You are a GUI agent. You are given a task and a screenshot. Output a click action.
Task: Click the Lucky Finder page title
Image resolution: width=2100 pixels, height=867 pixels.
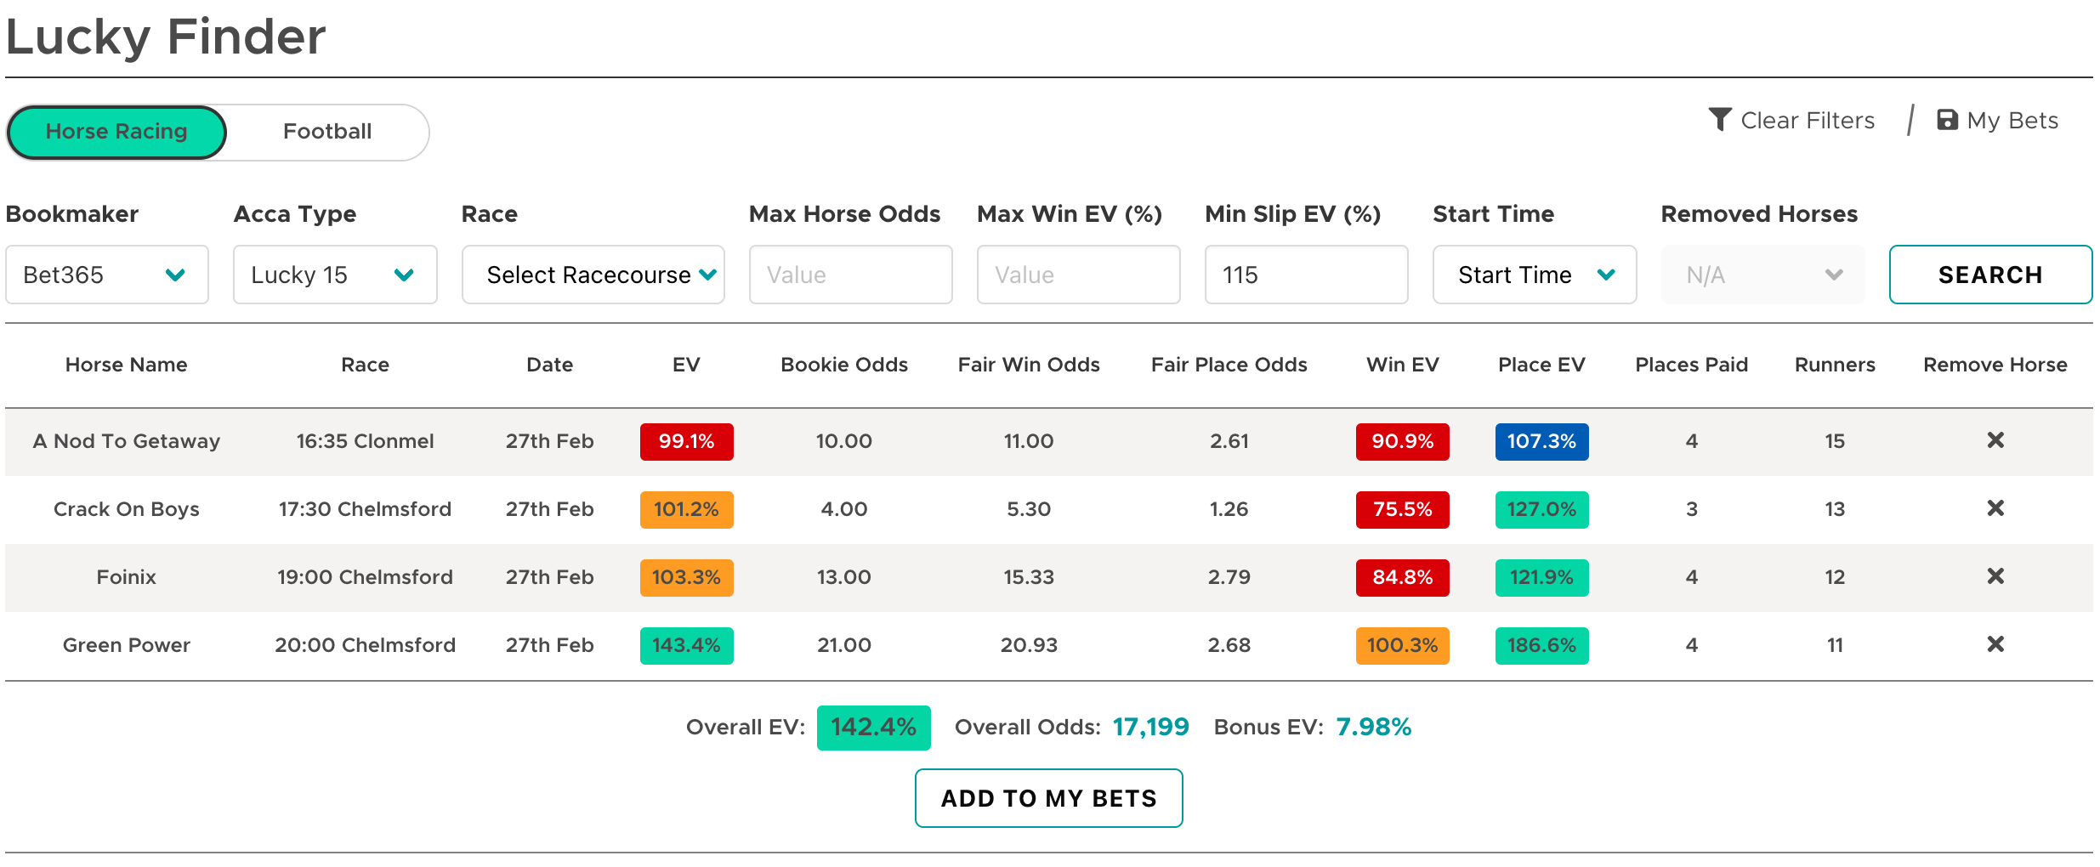click(166, 37)
